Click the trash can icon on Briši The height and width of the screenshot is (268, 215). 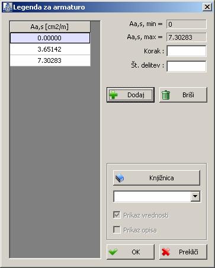[x=166, y=95]
